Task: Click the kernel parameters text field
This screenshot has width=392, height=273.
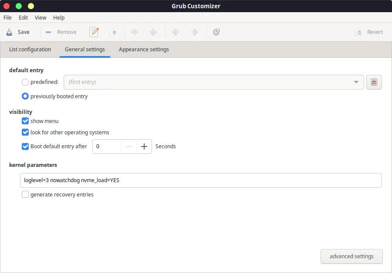Action: point(201,180)
